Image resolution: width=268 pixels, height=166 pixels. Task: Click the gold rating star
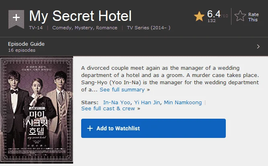point(199,16)
